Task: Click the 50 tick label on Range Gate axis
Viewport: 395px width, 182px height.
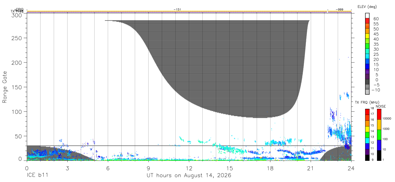Action: click(18, 136)
